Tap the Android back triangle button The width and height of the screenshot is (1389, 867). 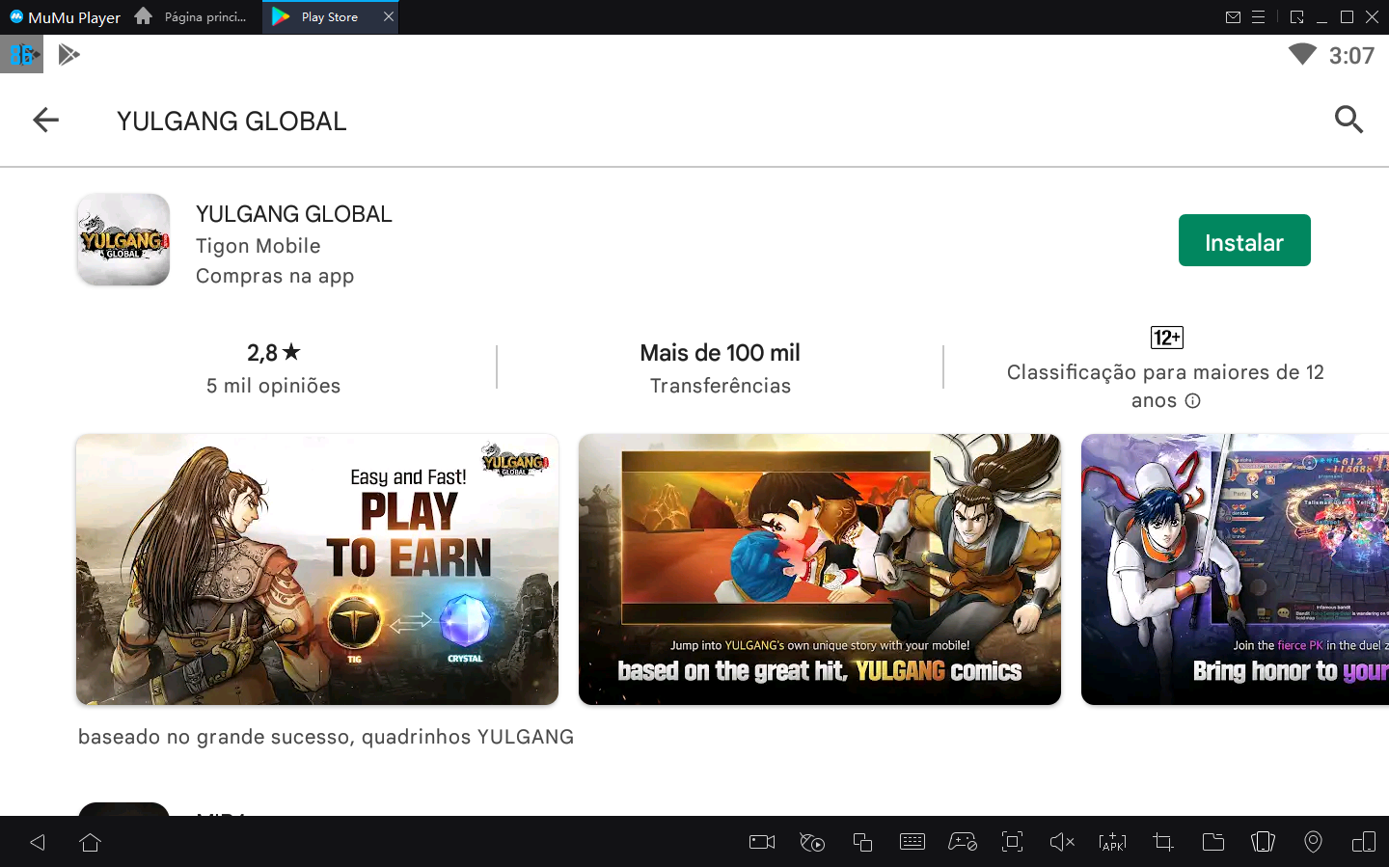pos(38,842)
